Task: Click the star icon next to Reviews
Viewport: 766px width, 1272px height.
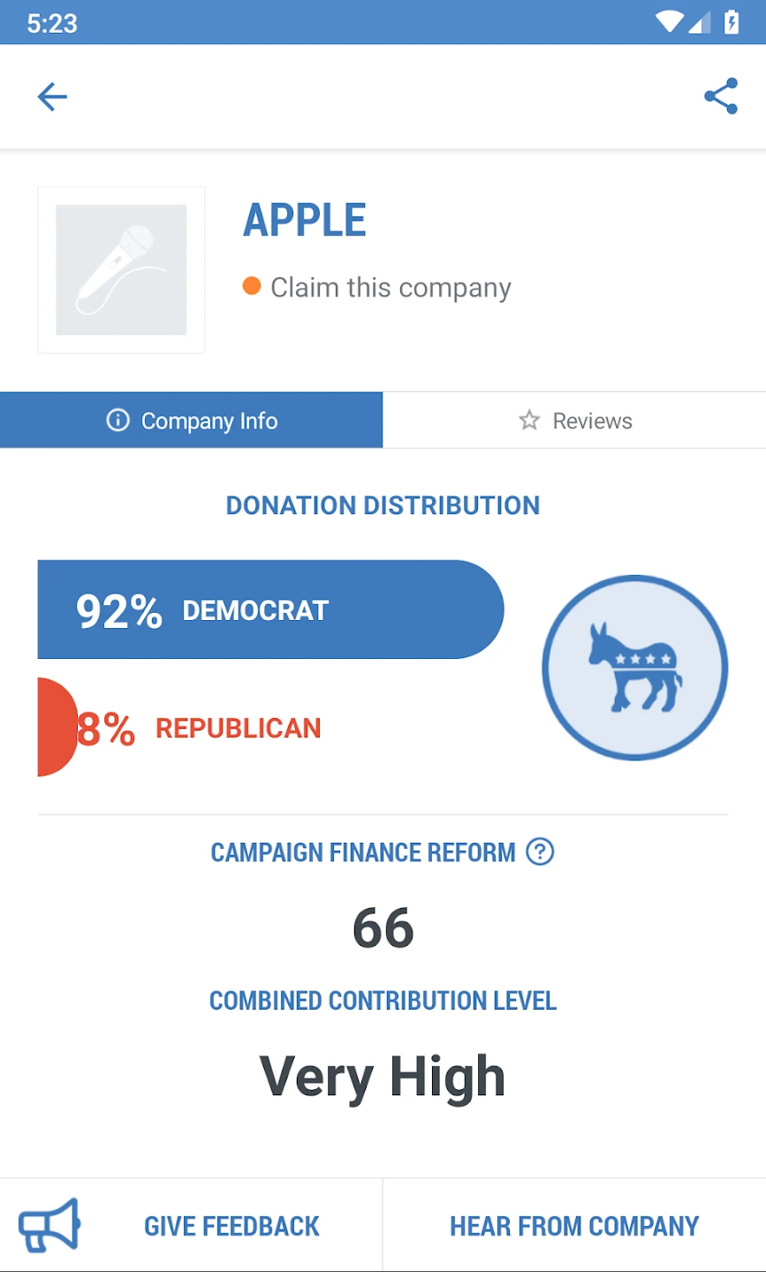Action: point(529,420)
